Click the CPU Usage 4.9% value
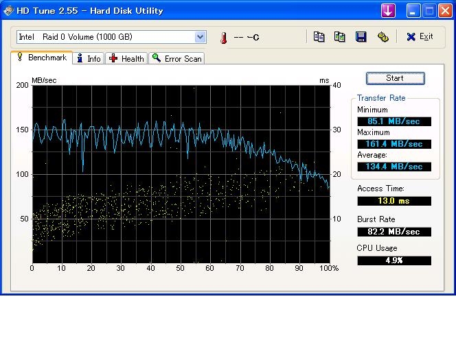Viewport: 456px width, 351px height. [x=394, y=261]
